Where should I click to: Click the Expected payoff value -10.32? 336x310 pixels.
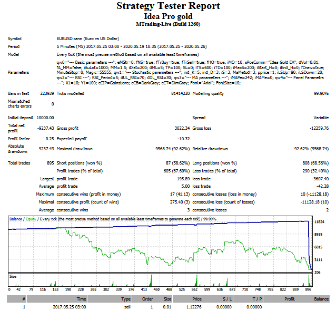pyautogui.click(x=184, y=139)
